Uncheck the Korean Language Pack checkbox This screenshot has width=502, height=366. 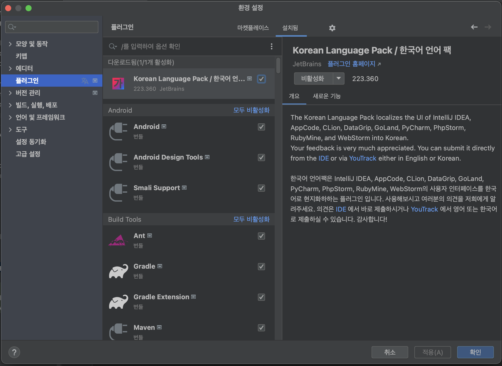261,79
